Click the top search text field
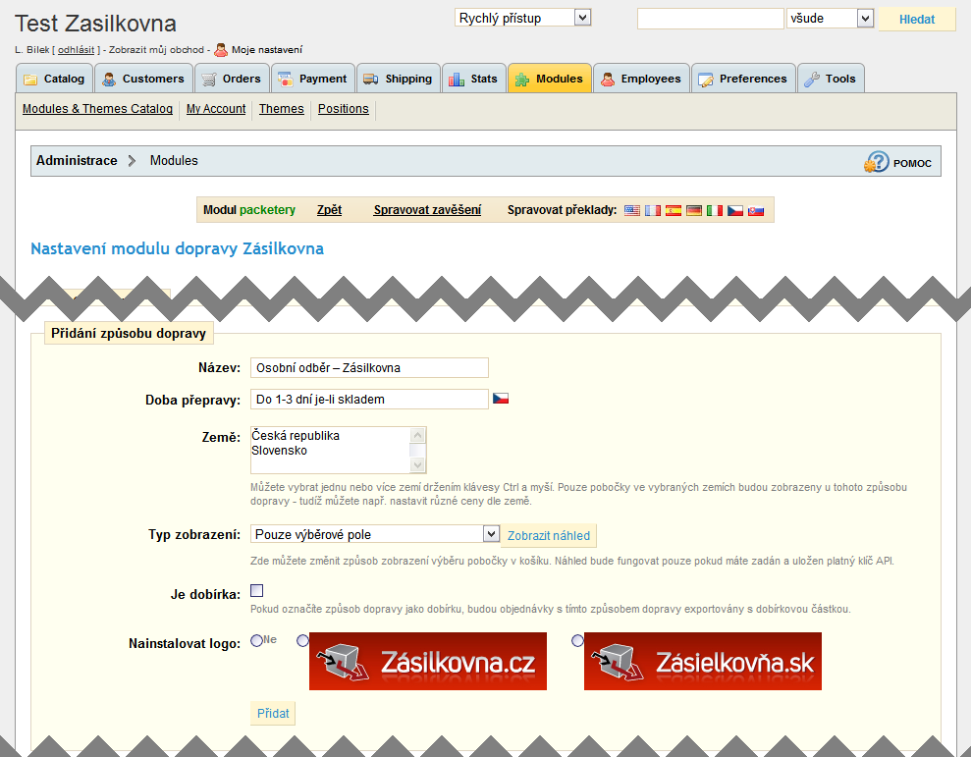The height and width of the screenshot is (757, 971). [x=710, y=19]
